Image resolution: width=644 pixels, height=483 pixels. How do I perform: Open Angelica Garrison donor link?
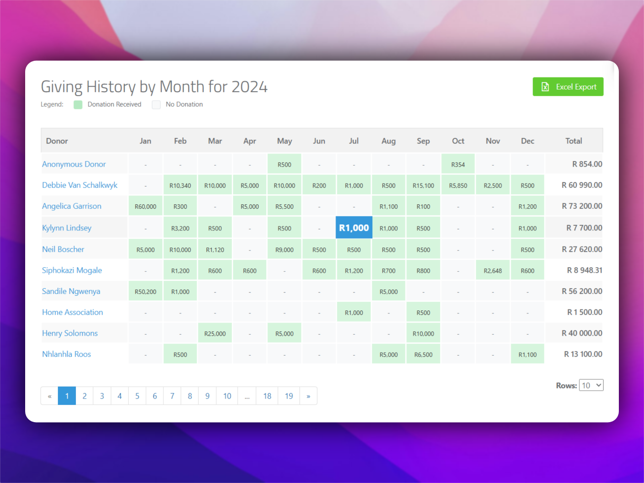point(71,206)
